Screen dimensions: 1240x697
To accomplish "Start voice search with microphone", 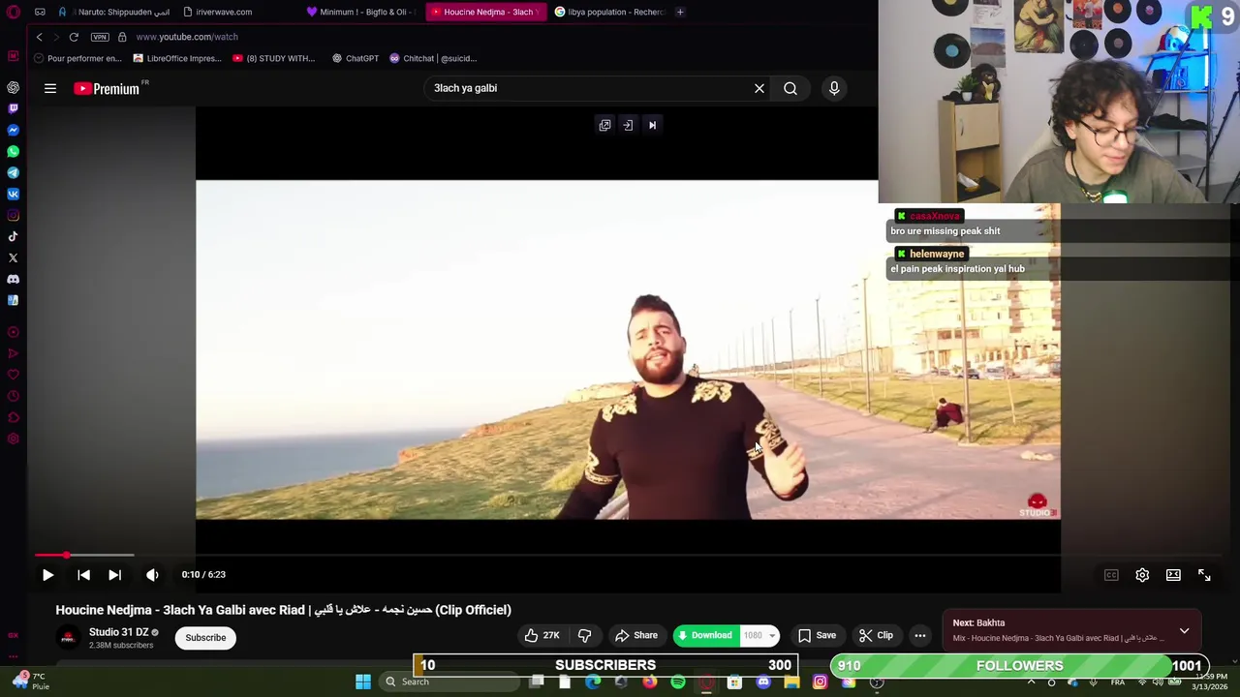I will (x=834, y=88).
